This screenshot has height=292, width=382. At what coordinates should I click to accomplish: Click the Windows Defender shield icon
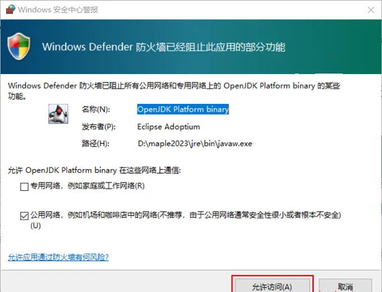(x=19, y=46)
